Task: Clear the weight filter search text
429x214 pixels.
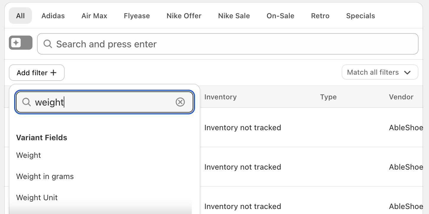Action: point(180,102)
